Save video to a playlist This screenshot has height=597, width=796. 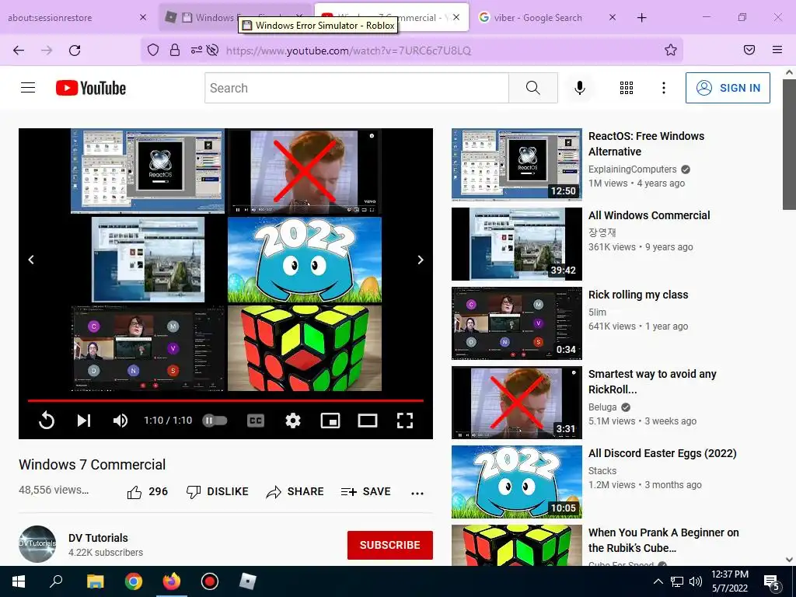coord(365,491)
